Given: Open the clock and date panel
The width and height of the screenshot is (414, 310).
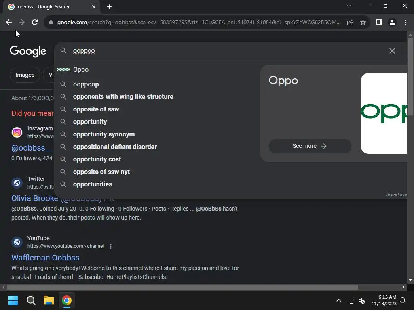Looking at the screenshot, I should pyautogui.click(x=384, y=300).
